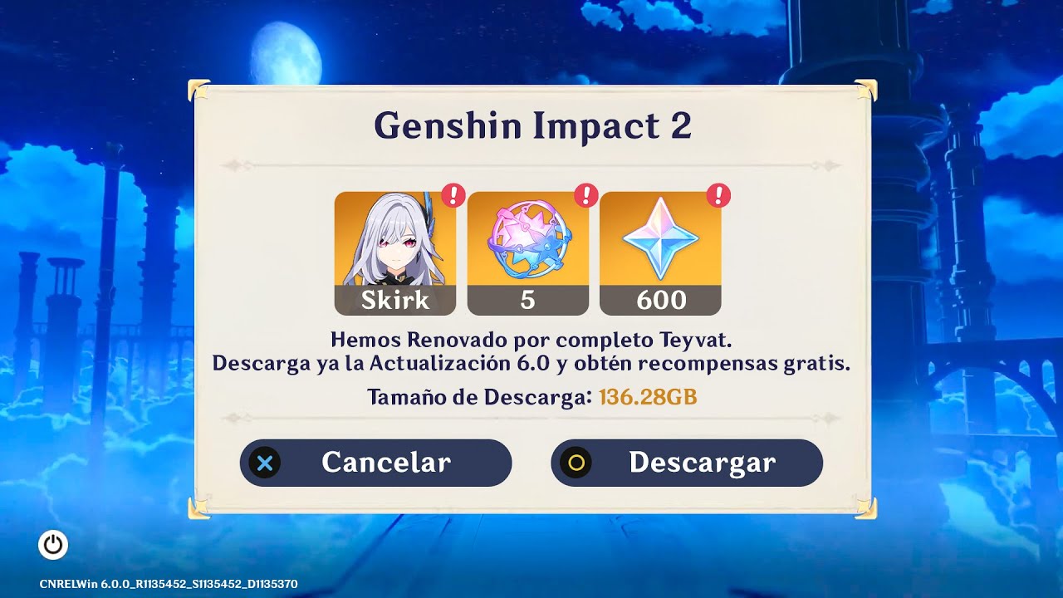The image size is (1063, 598).
Task: Click the red alert badge on Skirk
Action: [453, 195]
